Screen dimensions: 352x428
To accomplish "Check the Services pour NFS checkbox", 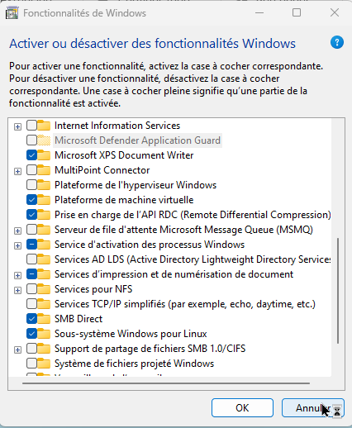I will 31,289.
